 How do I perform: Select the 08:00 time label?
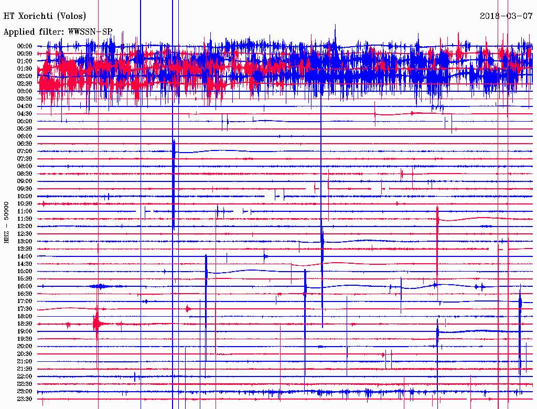tap(25, 166)
